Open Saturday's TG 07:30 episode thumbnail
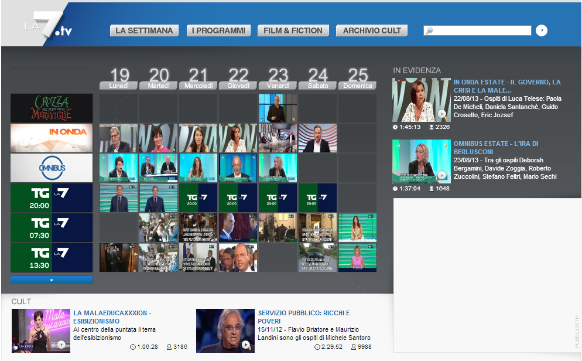This screenshot has height=361, width=582. (318, 227)
